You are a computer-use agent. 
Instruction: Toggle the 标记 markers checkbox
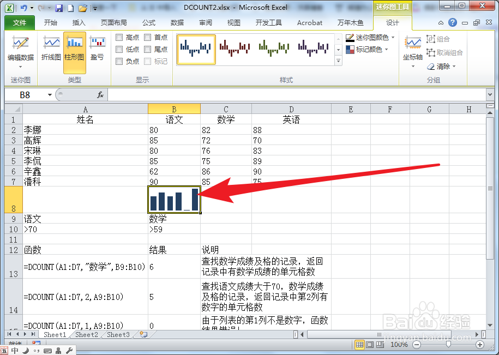[147, 62]
